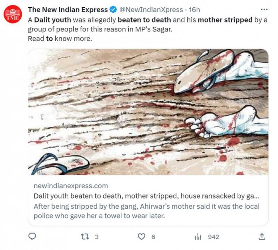The image size is (278, 250).
Task: Click the like count 6
Action: (x=153, y=237)
